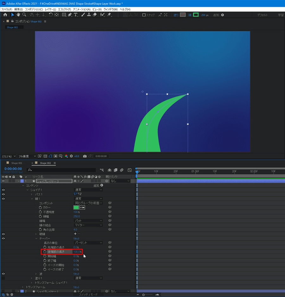Viewport: 285px width, 297px height.
Task: Open the 線端 dropdown showing バット
Action: 88,221
